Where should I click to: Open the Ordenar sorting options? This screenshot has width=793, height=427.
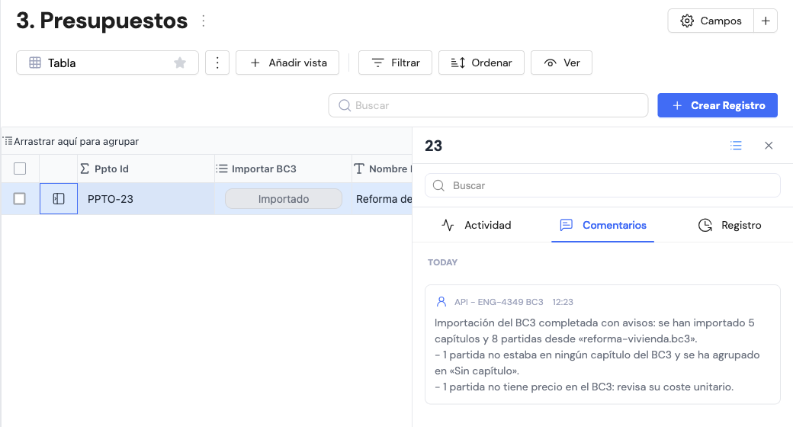(481, 63)
